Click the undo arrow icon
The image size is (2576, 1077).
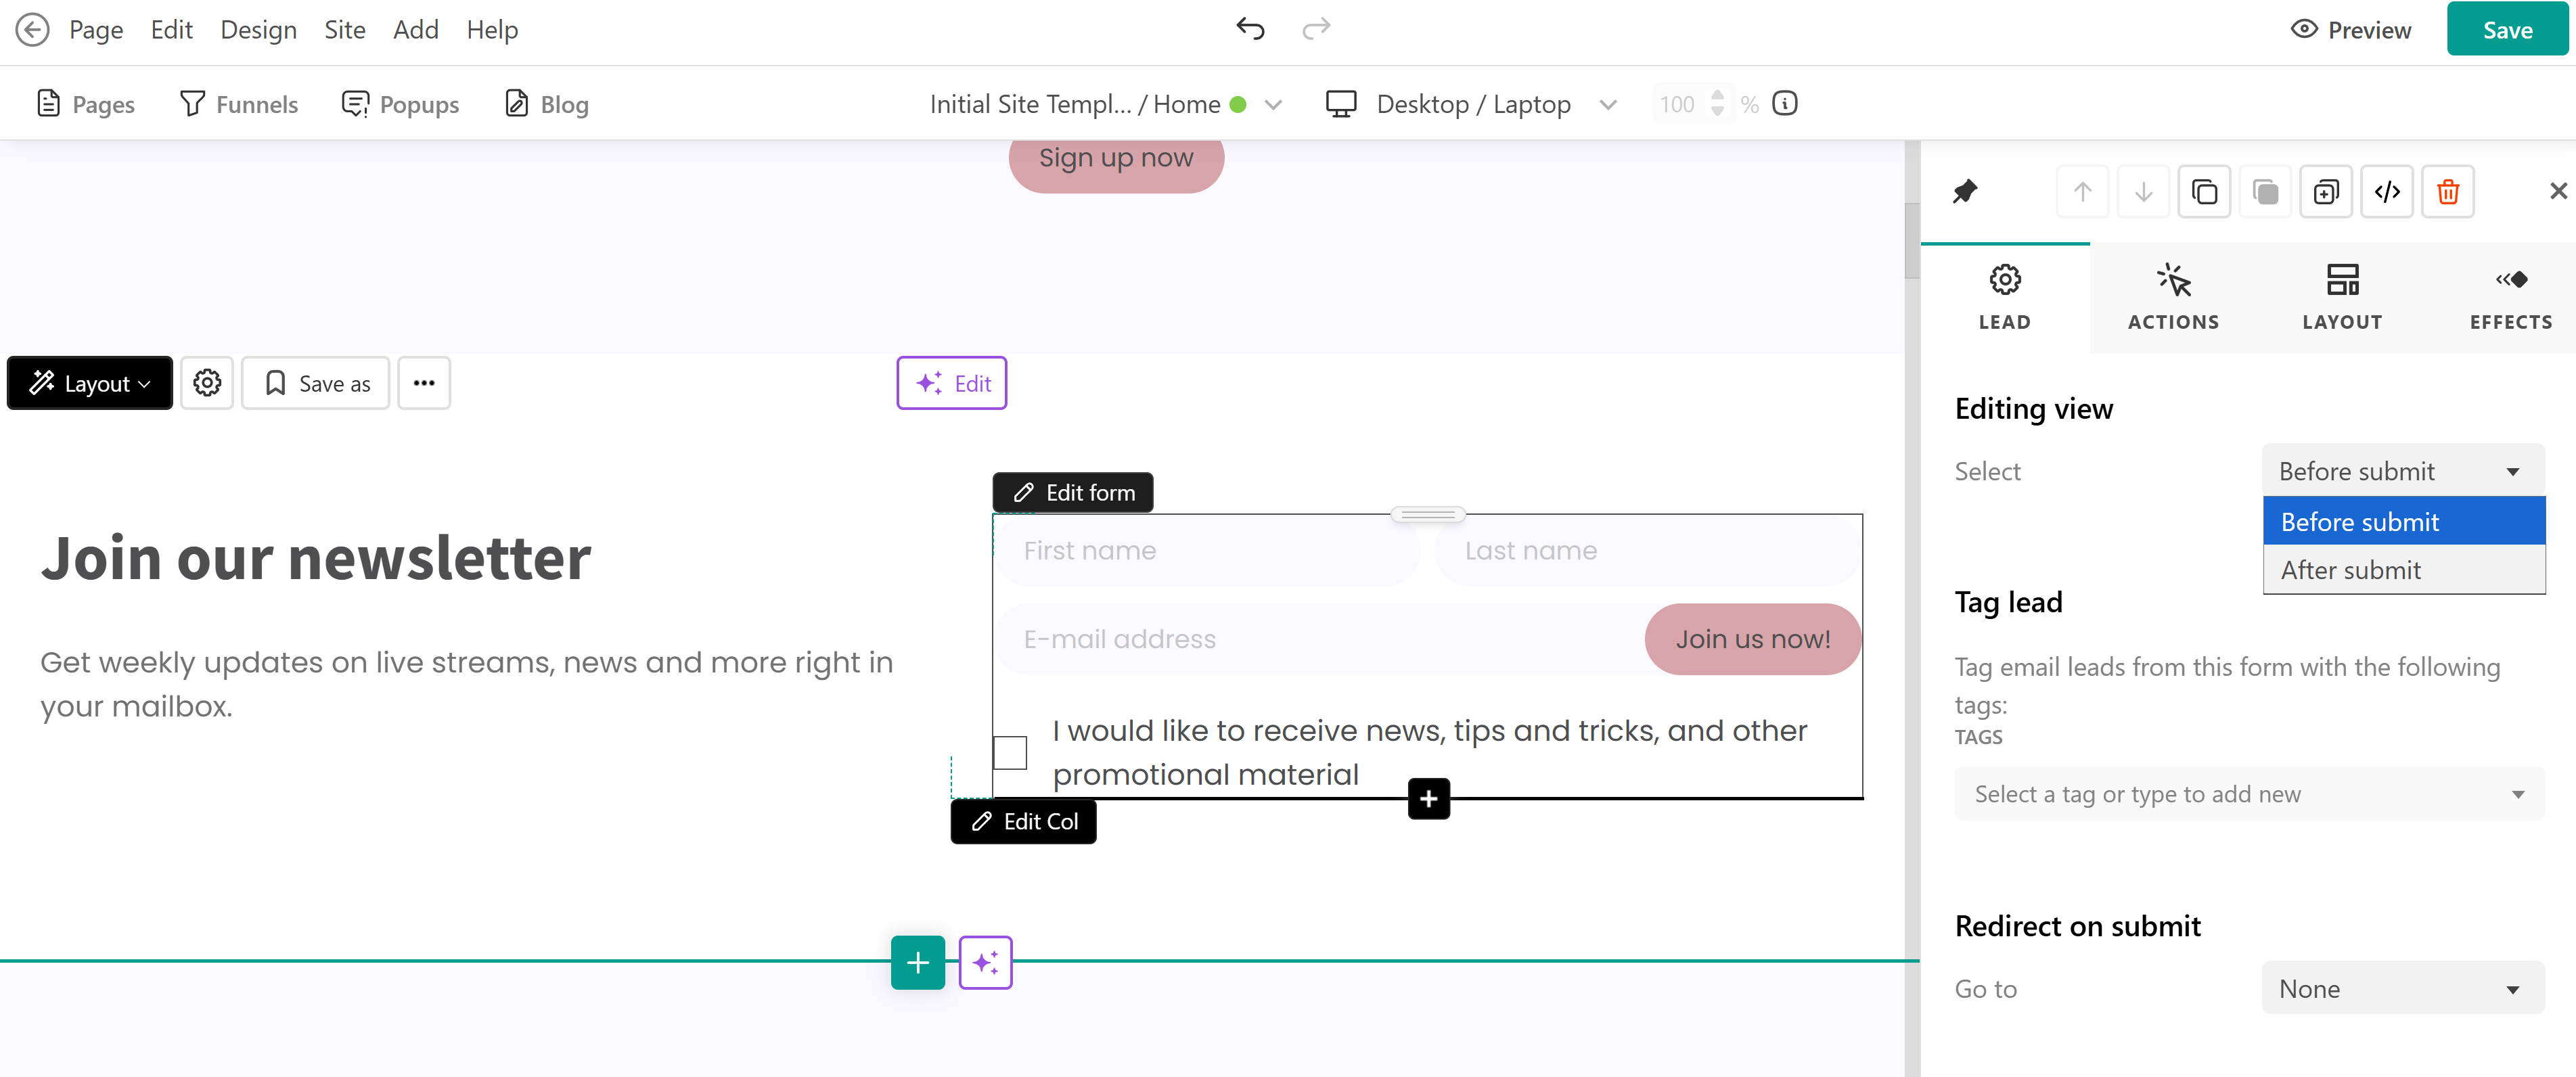1250,29
